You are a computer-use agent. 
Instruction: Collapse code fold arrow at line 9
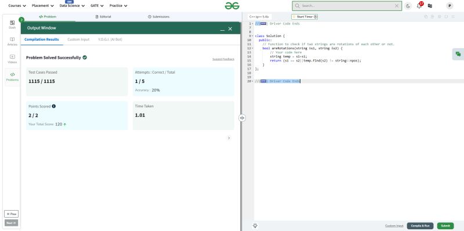pos(252,36)
